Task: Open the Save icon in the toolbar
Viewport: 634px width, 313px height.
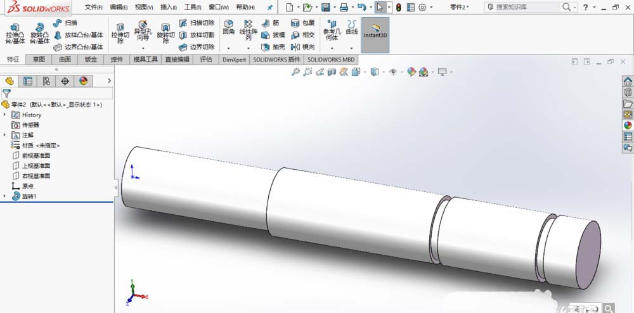Action: pyautogui.click(x=325, y=8)
